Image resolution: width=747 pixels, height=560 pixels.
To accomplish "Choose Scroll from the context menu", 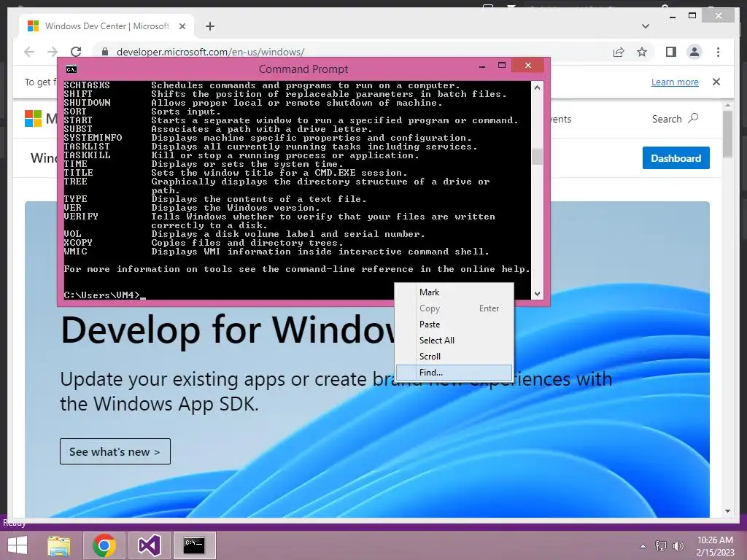I will 454,357.
